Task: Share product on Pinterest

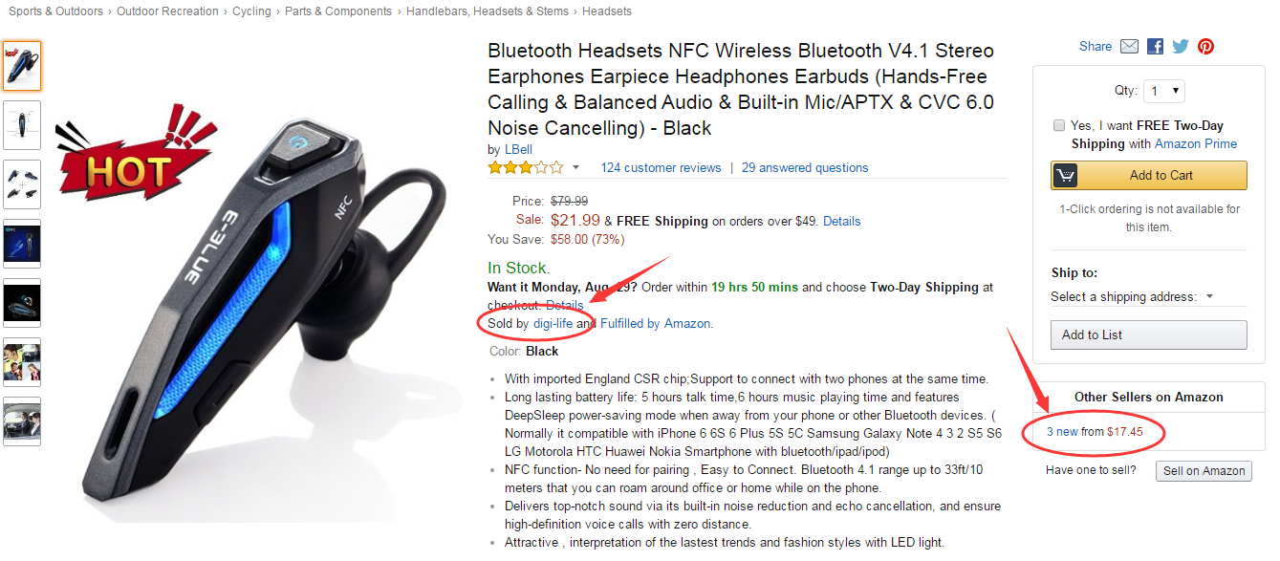Action: click(1205, 46)
